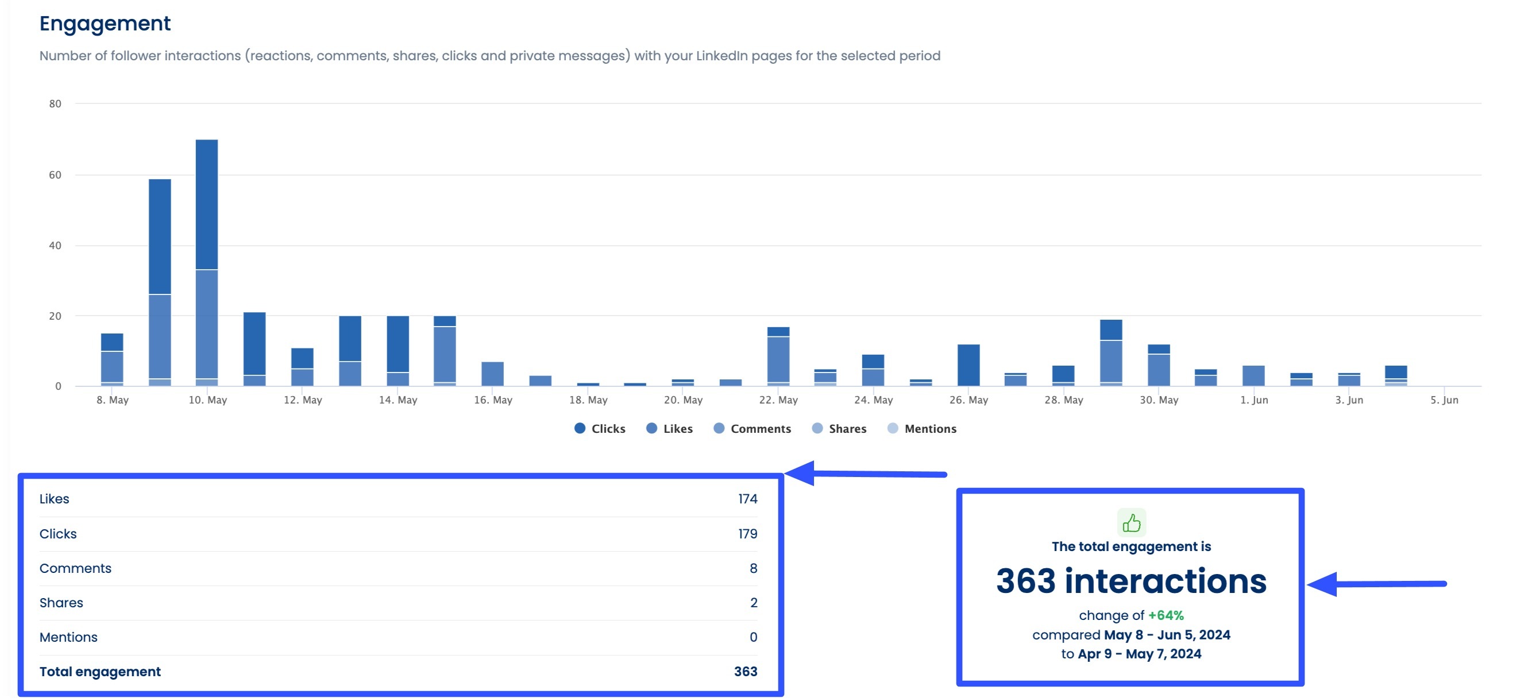1520x698 pixels.
Task: Click the Clicks legend dot icon
Action: tap(580, 429)
